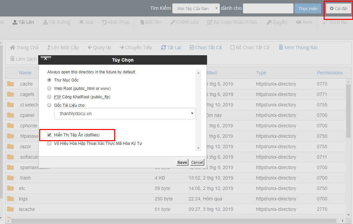Select Web Root (public_html or www) radio
Image resolution: width=353 pixels, height=224 pixels.
point(49,89)
